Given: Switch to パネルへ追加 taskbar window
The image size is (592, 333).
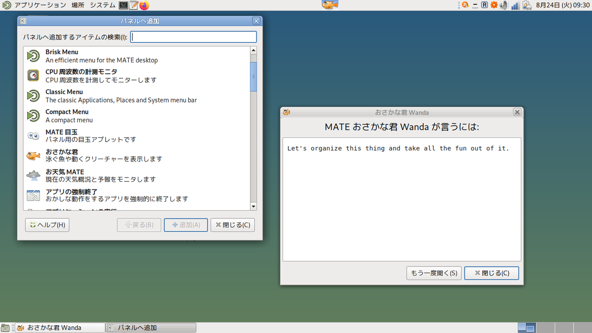Looking at the screenshot, I should pyautogui.click(x=151, y=328).
